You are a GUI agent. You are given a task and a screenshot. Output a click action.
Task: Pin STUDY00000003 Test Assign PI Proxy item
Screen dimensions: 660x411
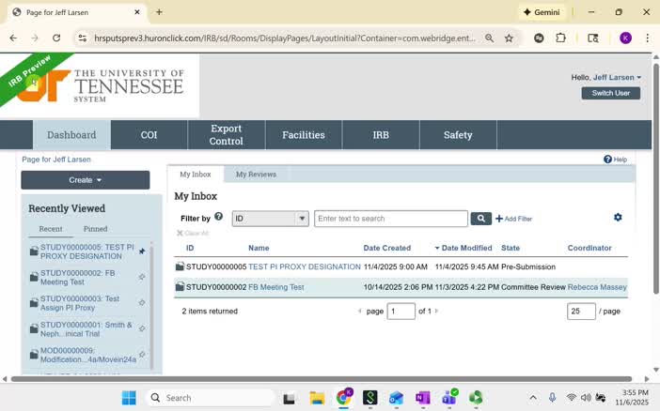click(142, 302)
